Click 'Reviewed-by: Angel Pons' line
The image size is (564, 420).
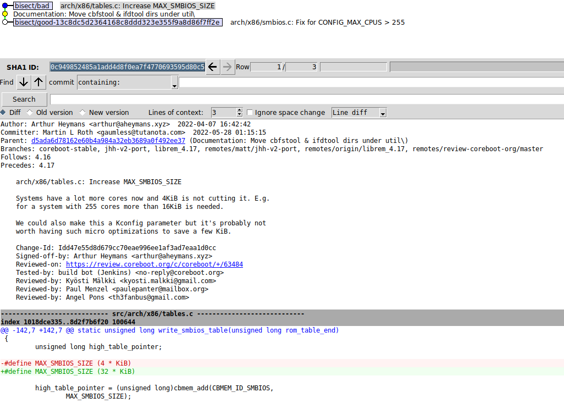coord(102,297)
